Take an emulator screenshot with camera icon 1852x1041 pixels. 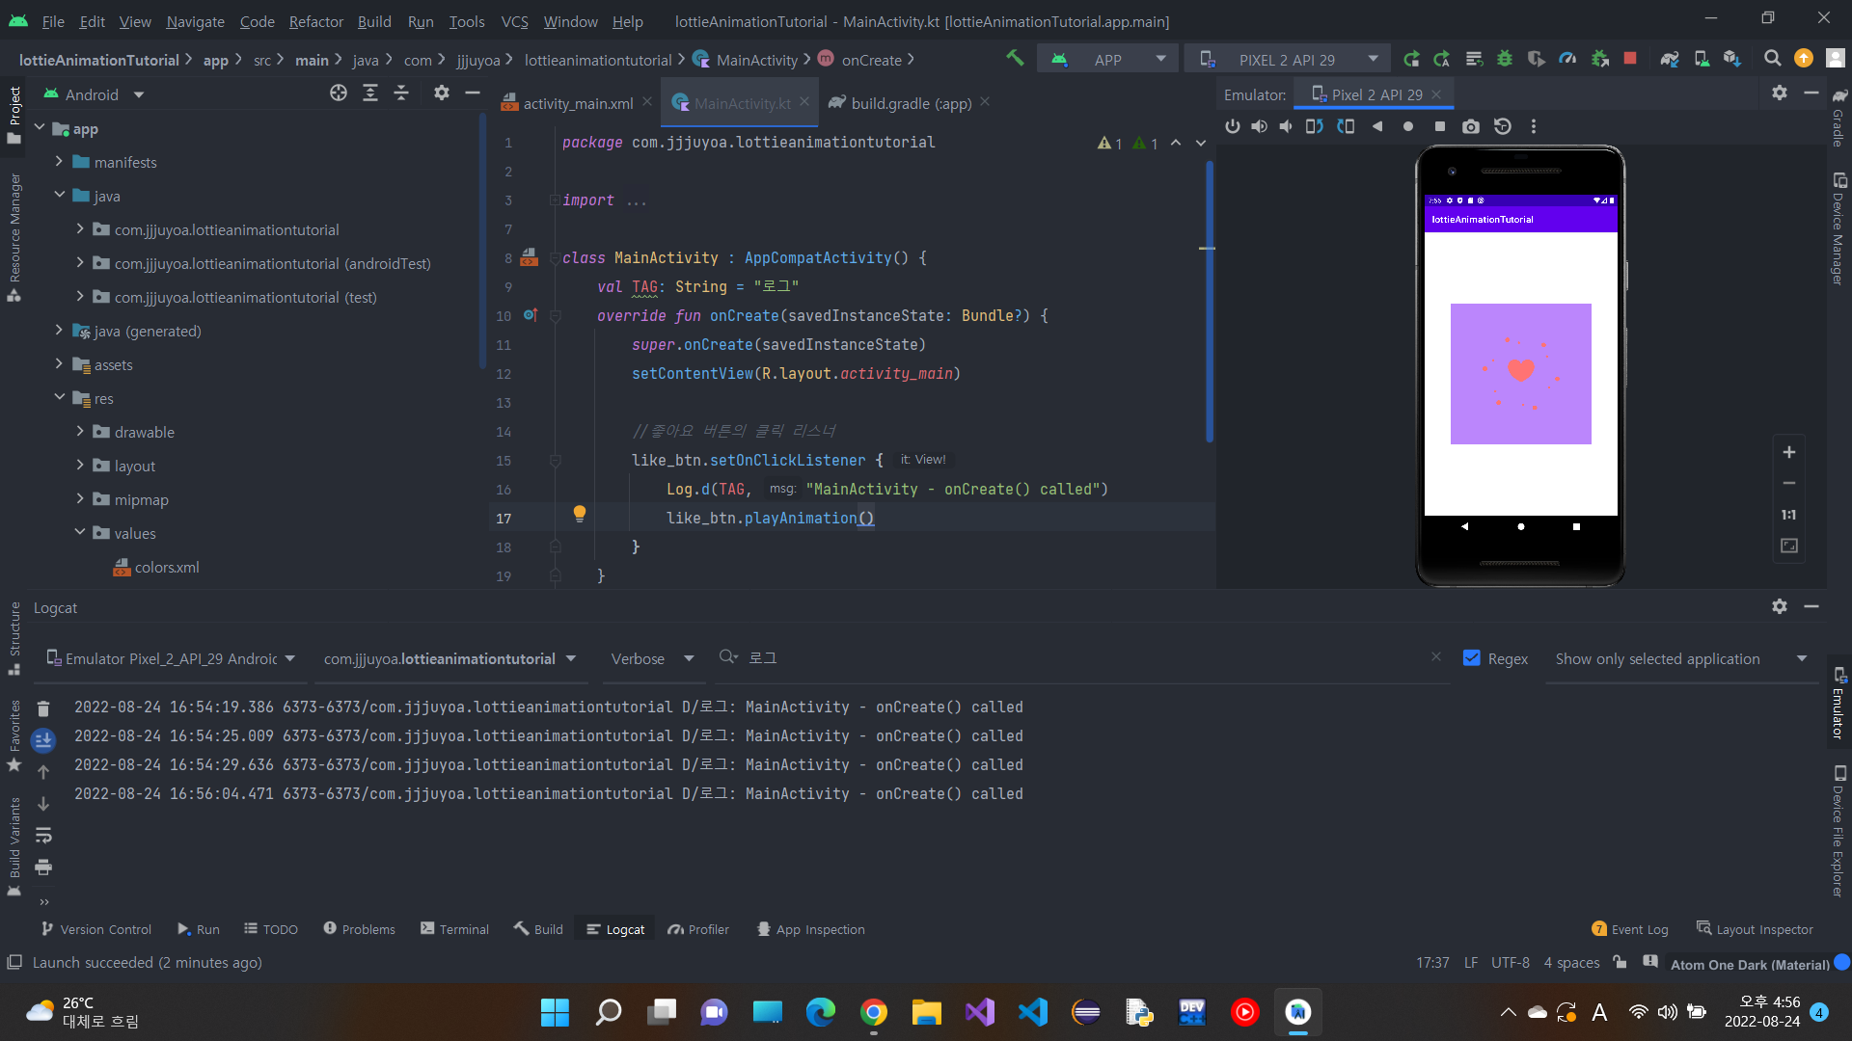(x=1470, y=126)
